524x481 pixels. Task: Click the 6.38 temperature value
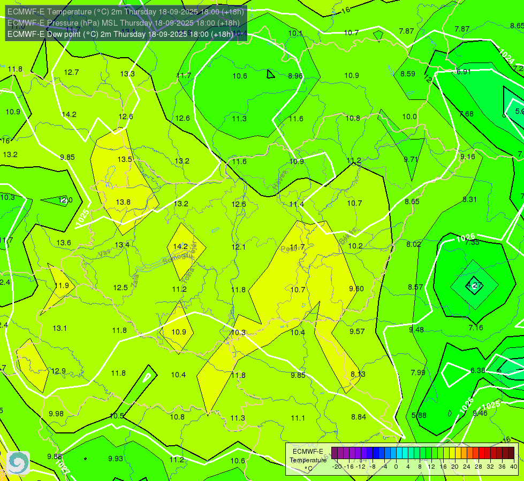(478, 370)
